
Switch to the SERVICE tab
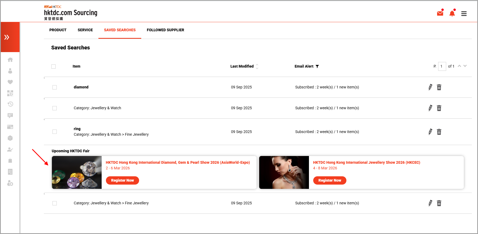click(85, 30)
